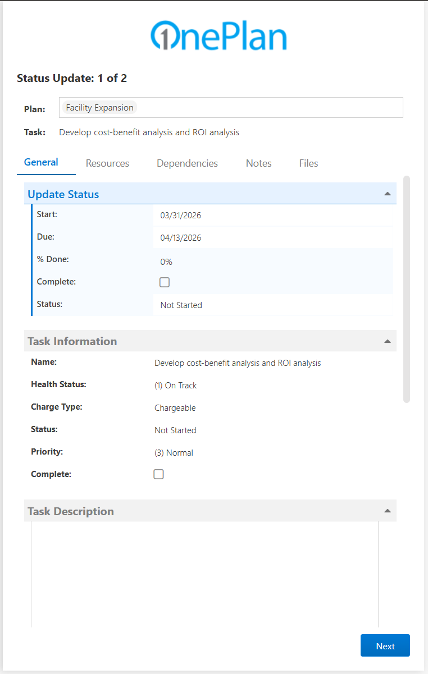Open the Resources tab

click(x=107, y=163)
